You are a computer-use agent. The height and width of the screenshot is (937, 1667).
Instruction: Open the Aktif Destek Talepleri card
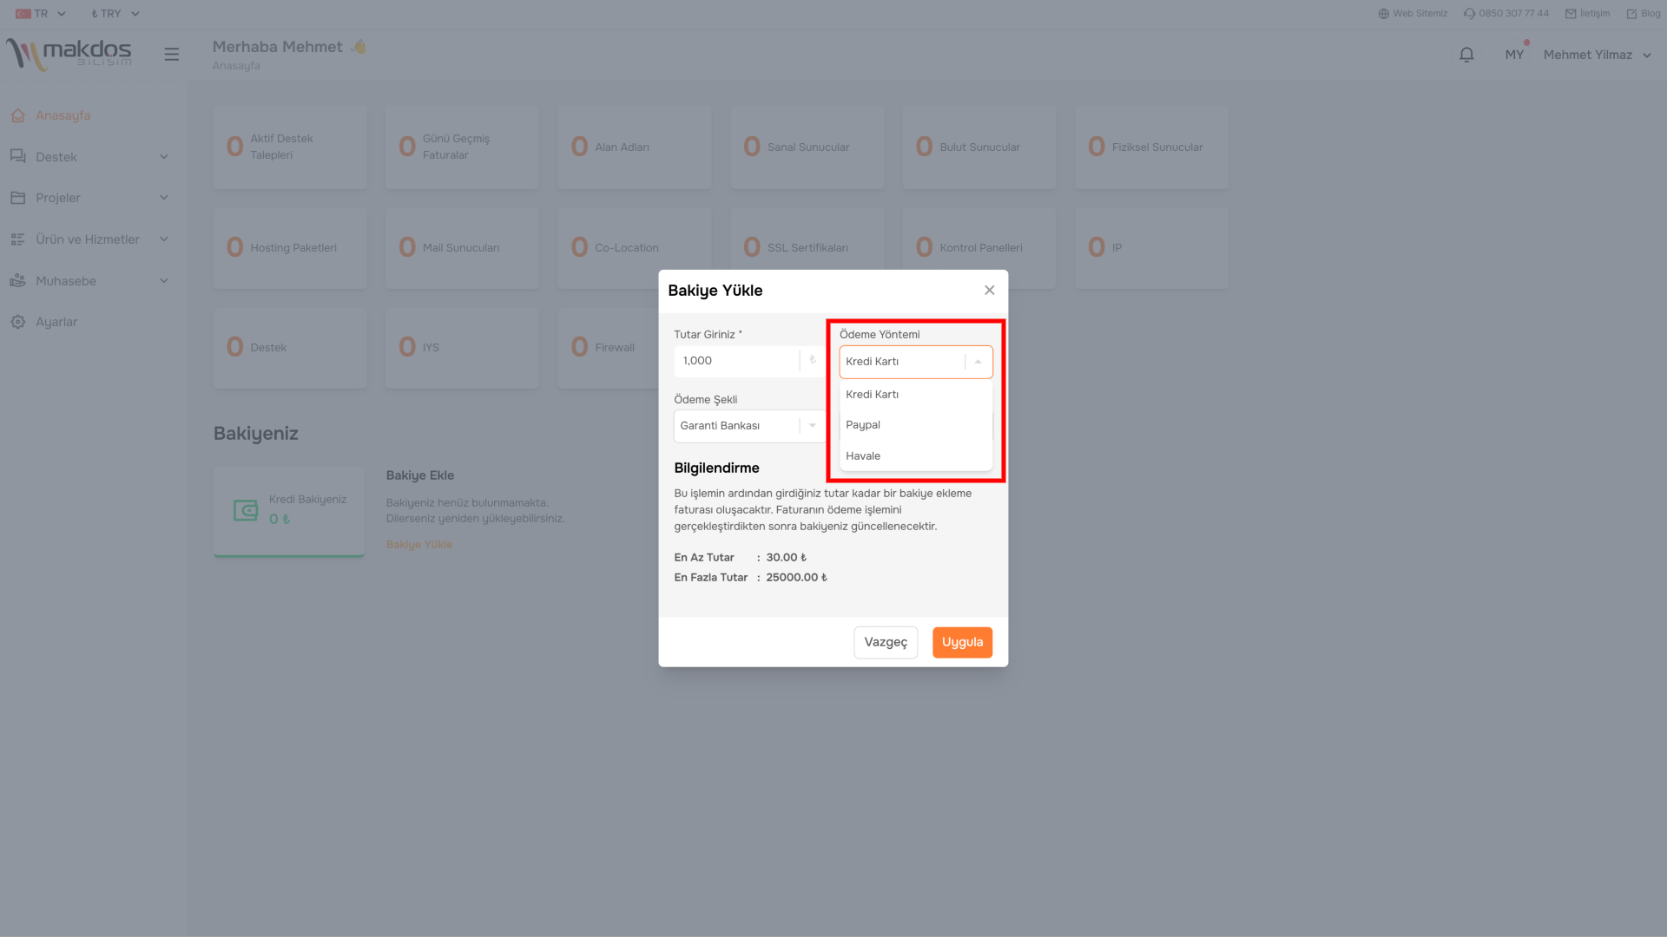tap(290, 147)
